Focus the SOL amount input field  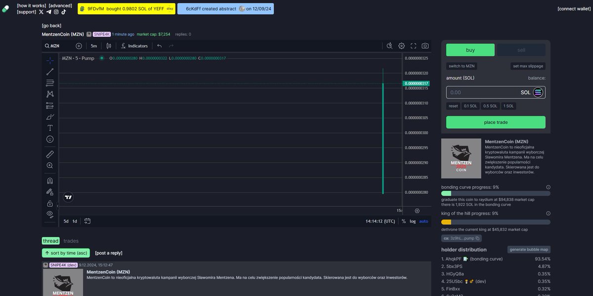point(496,92)
